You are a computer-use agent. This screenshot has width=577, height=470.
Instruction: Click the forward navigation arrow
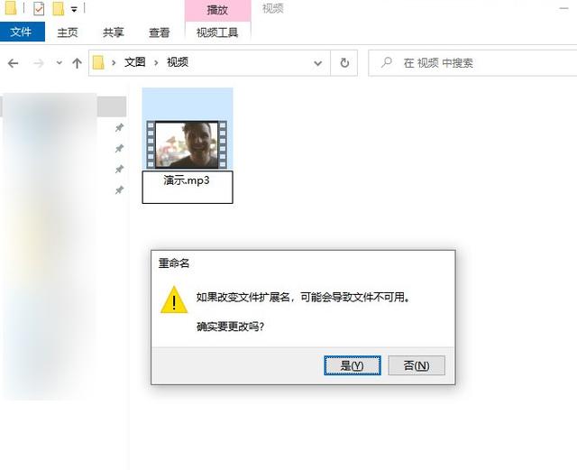(39, 63)
